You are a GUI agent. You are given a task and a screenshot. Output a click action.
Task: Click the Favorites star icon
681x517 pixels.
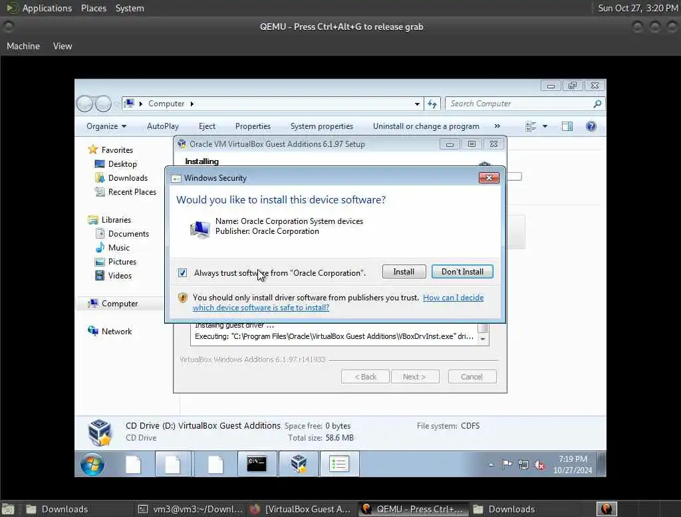[x=93, y=150]
